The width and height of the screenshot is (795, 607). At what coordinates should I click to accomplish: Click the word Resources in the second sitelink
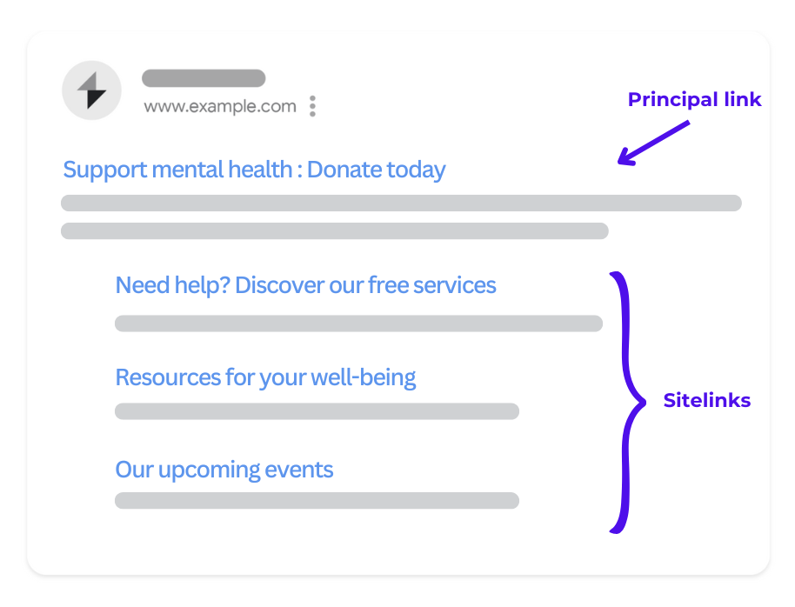(169, 377)
